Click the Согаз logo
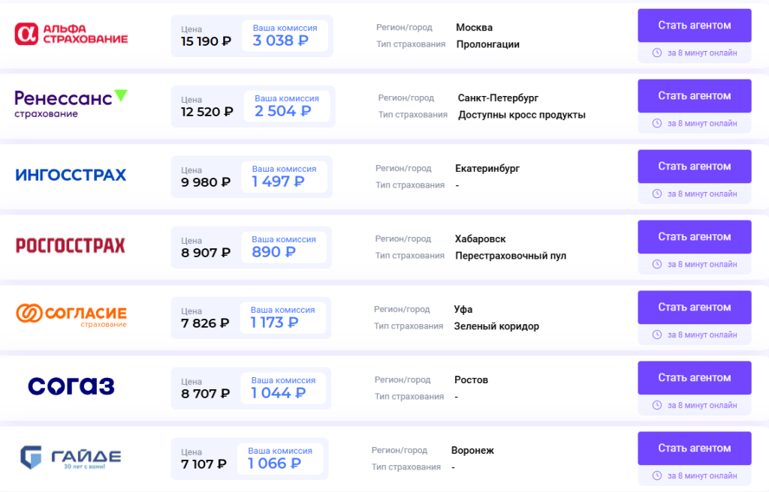Viewport: 769px width, 492px height. (70, 385)
